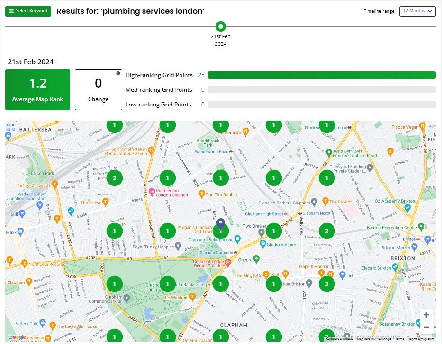The width and height of the screenshot is (442, 344).
Task: Click the Average Map Rank 1.2 card
Action: [x=37, y=89]
